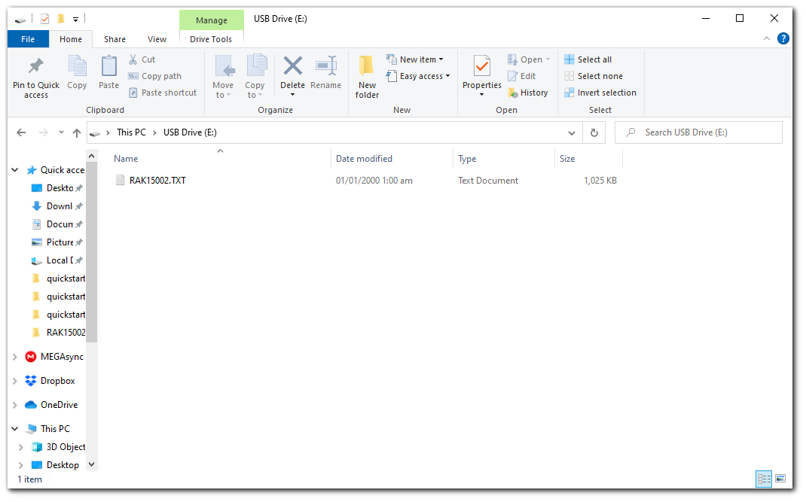This screenshot has width=806, height=502.
Task: Go up one folder level
Action: click(x=77, y=132)
